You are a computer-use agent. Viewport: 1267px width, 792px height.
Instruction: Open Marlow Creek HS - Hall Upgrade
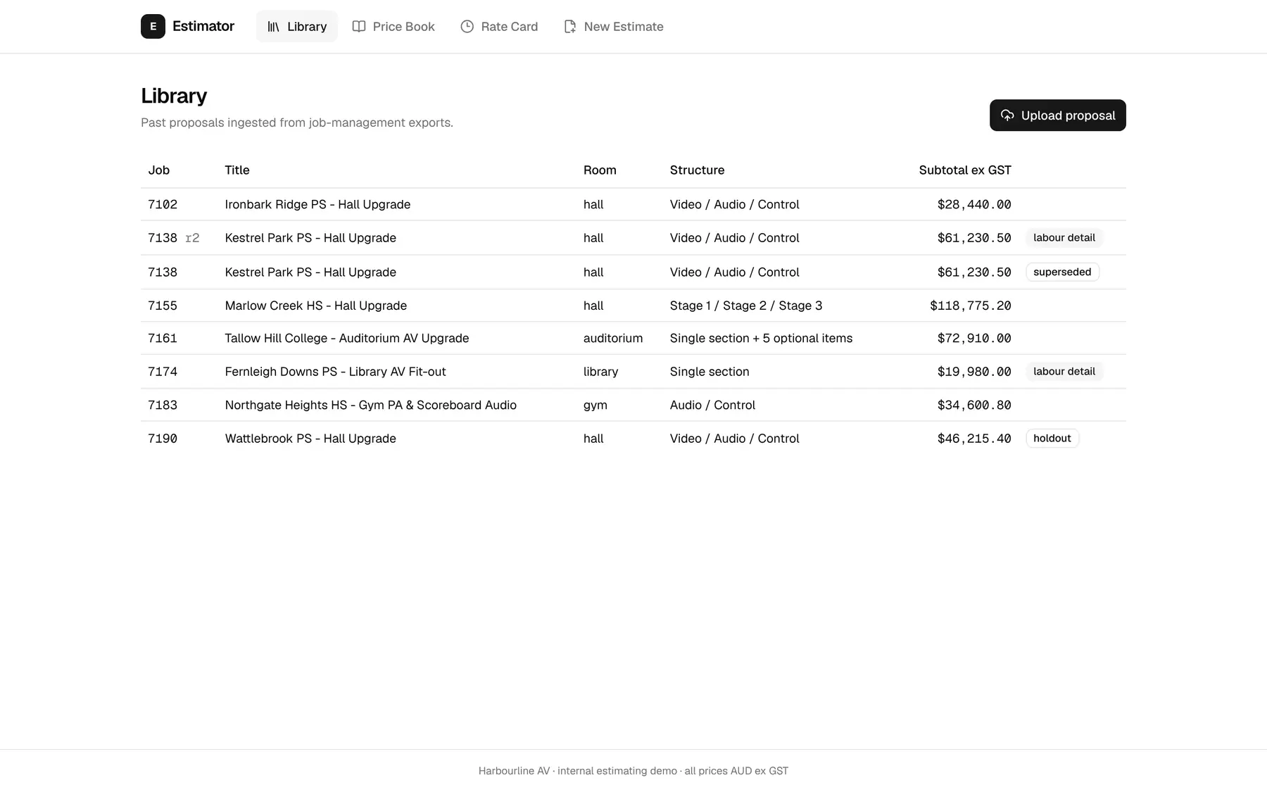pyautogui.click(x=315, y=306)
